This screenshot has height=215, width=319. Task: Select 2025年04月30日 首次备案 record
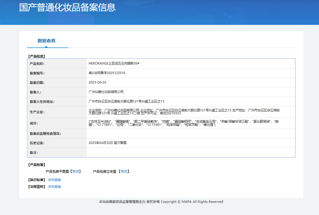tap(108, 143)
